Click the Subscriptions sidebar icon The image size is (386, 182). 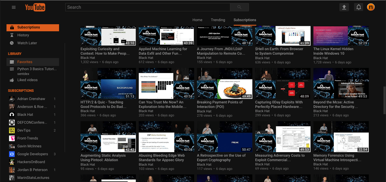pyautogui.click(x=12, y=27)
